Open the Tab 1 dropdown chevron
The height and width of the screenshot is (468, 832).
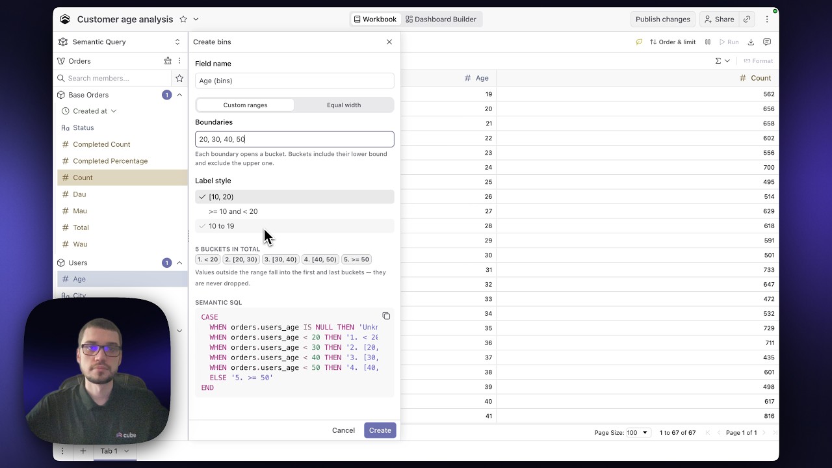coord(126,451)
